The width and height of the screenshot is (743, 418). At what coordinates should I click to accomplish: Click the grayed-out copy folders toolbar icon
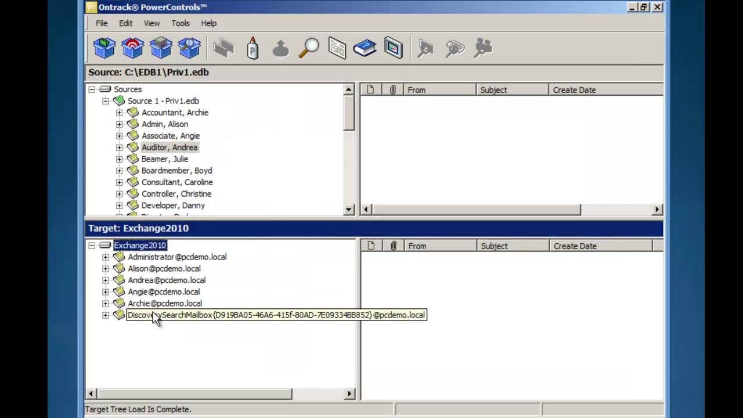tap(223, 48)
